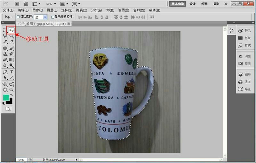The width and height of the screenshot is (256, 163).
Task: Select the Blur tool droplet
Action: (x=5, y=65)
